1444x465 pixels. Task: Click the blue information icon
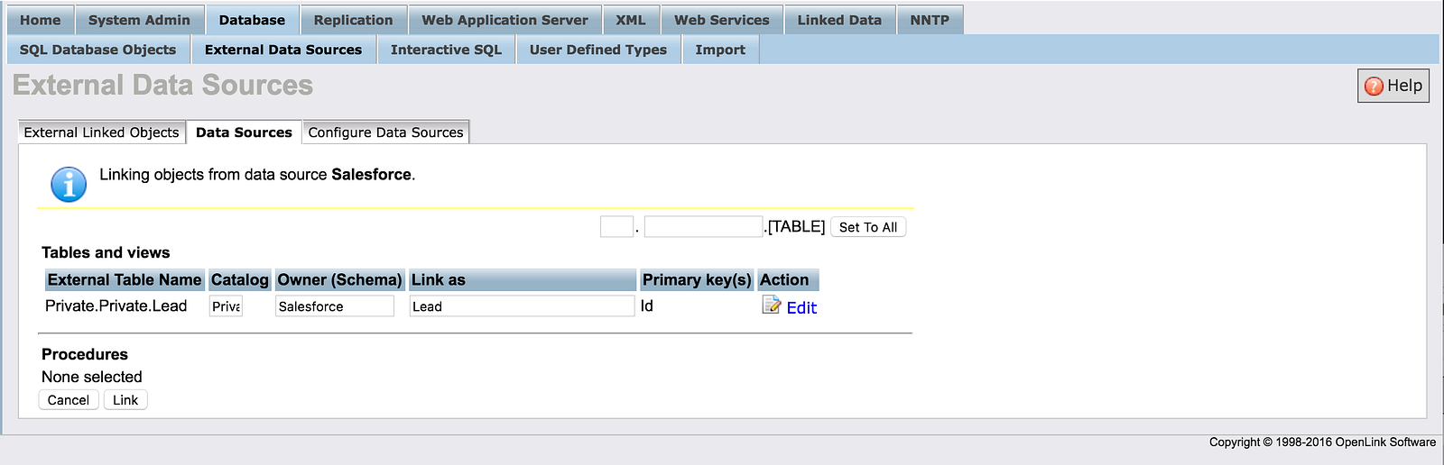[x=69, y=185]
